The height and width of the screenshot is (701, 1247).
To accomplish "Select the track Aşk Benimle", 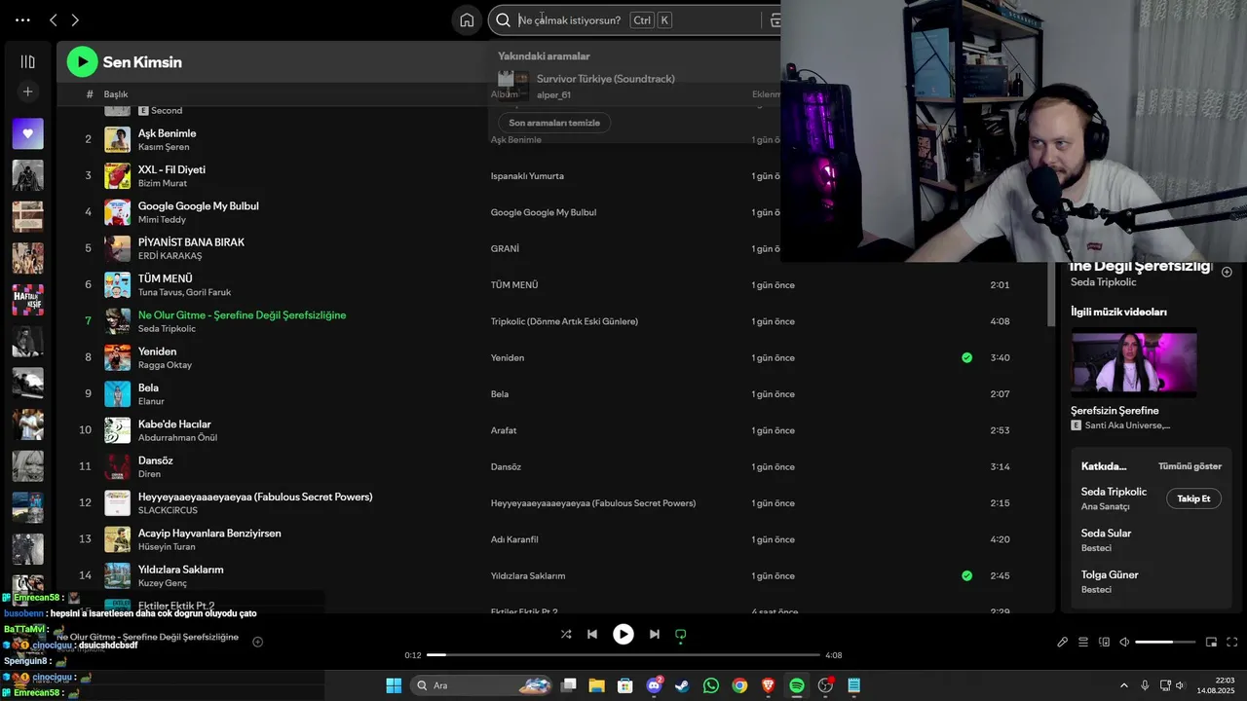I will point(167,133).
